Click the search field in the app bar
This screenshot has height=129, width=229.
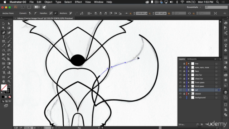(x=216, y=7)
